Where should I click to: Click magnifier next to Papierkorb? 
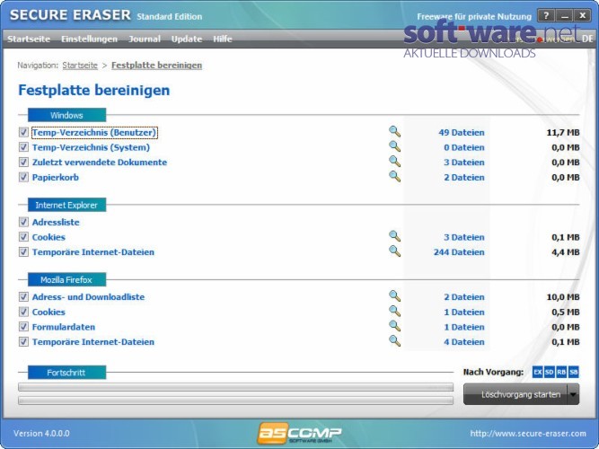point(394,176)
